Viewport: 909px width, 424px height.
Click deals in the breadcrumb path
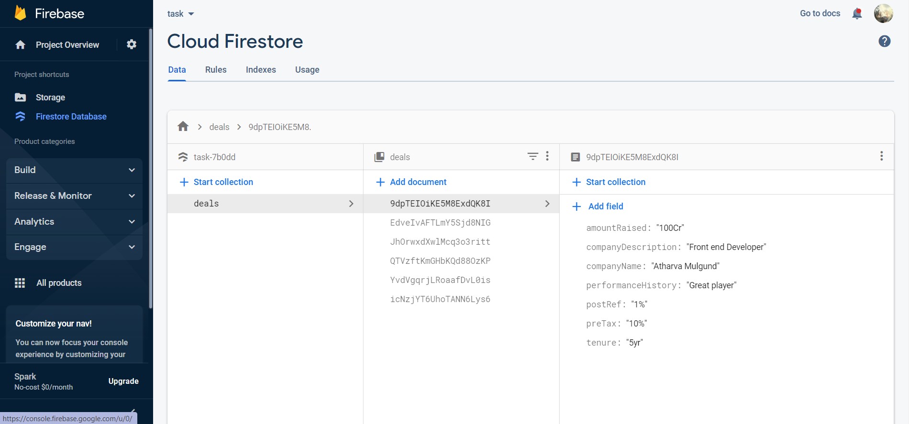pos(219,127)
